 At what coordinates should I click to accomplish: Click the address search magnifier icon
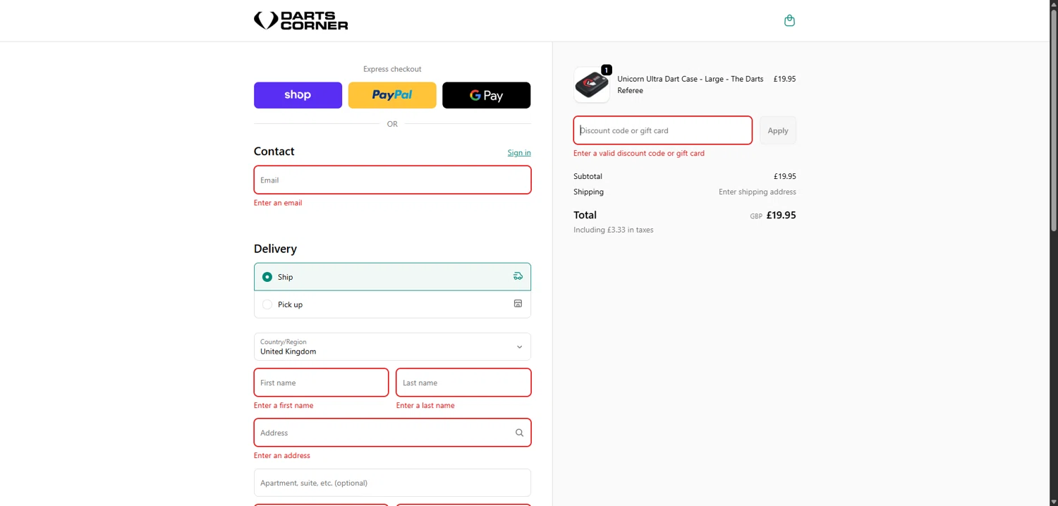(x=519, y=433)
